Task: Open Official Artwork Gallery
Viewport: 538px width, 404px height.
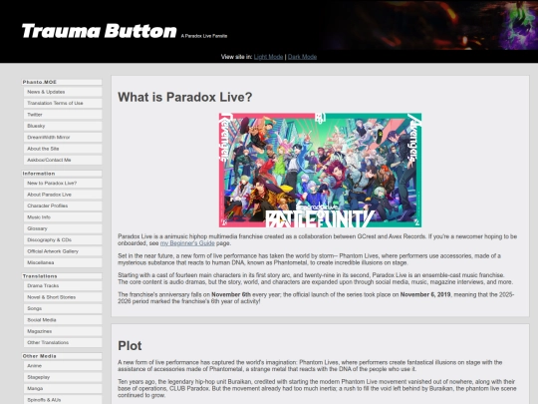Action: 63,251
